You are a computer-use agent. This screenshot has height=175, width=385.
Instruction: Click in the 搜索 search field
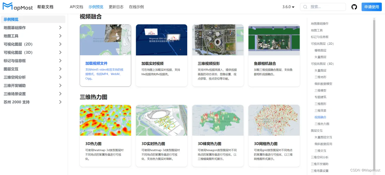coord(326,7)
